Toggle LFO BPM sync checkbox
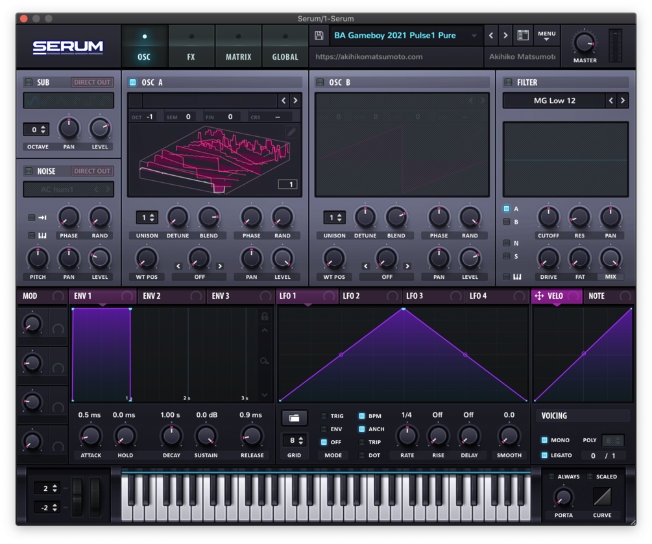This screenshot has height=544, width=652. tap(362, 416)
